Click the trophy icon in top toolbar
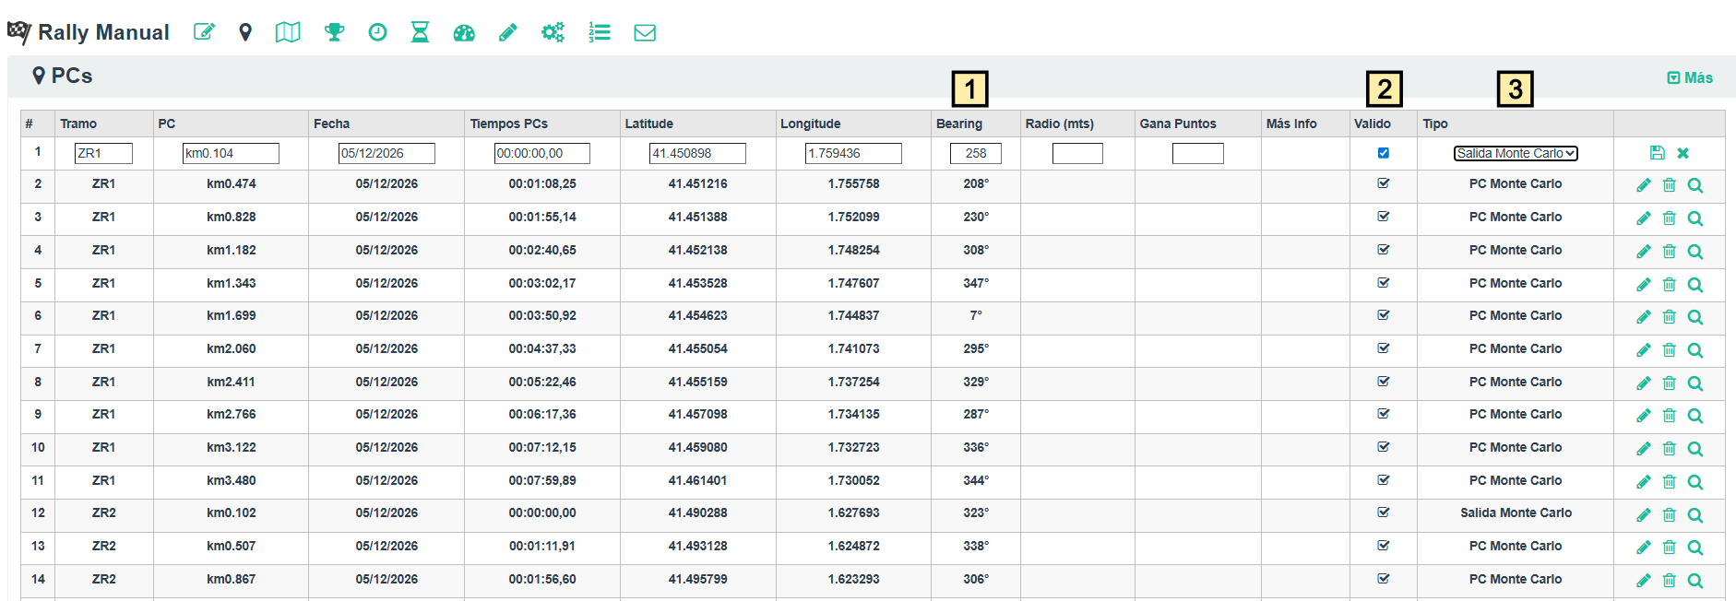This screenshot has width=1736, height=601. [x=334, y=32]
